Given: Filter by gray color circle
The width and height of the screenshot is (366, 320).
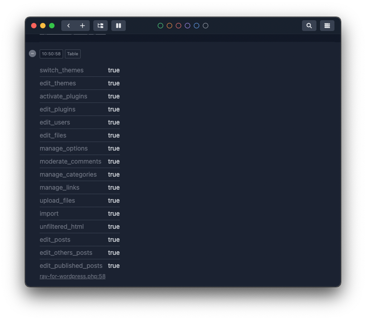Looking at the screenshot, I should [206, 26].
